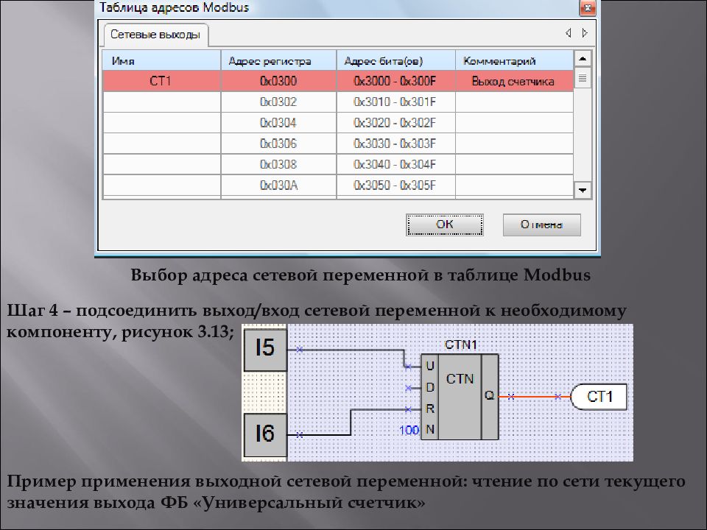Click the Имя column header
707x530 pixels.
point(161,61)
